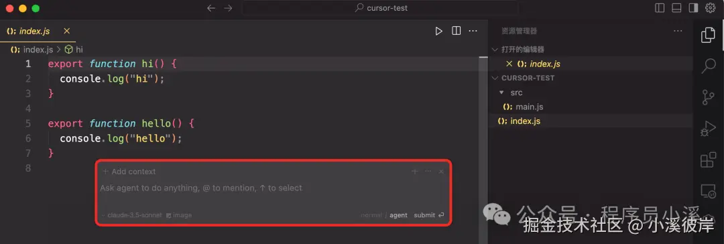Close index.js in the open editors list
This screenshot has height=244, width=724.
(x=509, y=64)
